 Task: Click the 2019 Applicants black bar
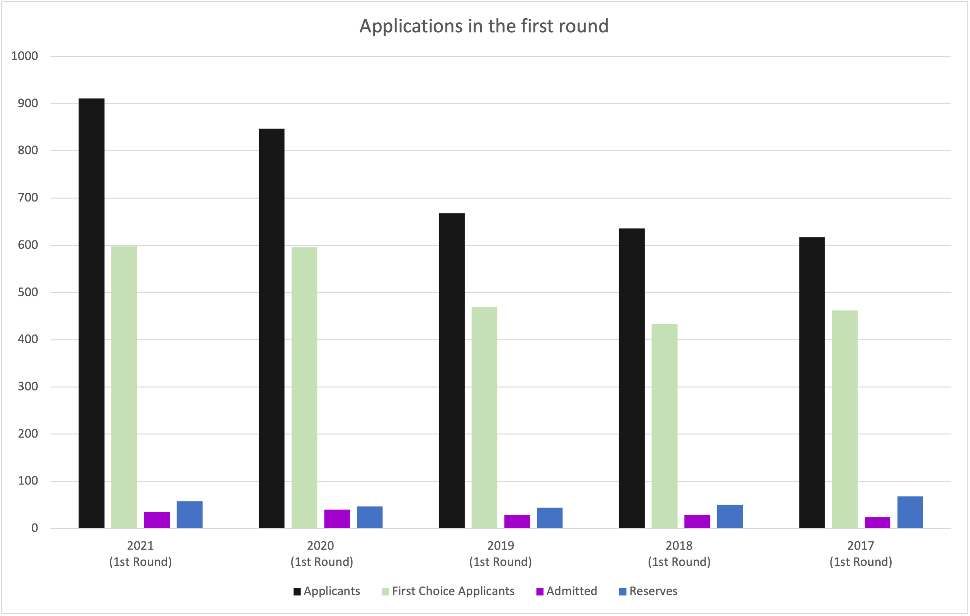(452, 371)
